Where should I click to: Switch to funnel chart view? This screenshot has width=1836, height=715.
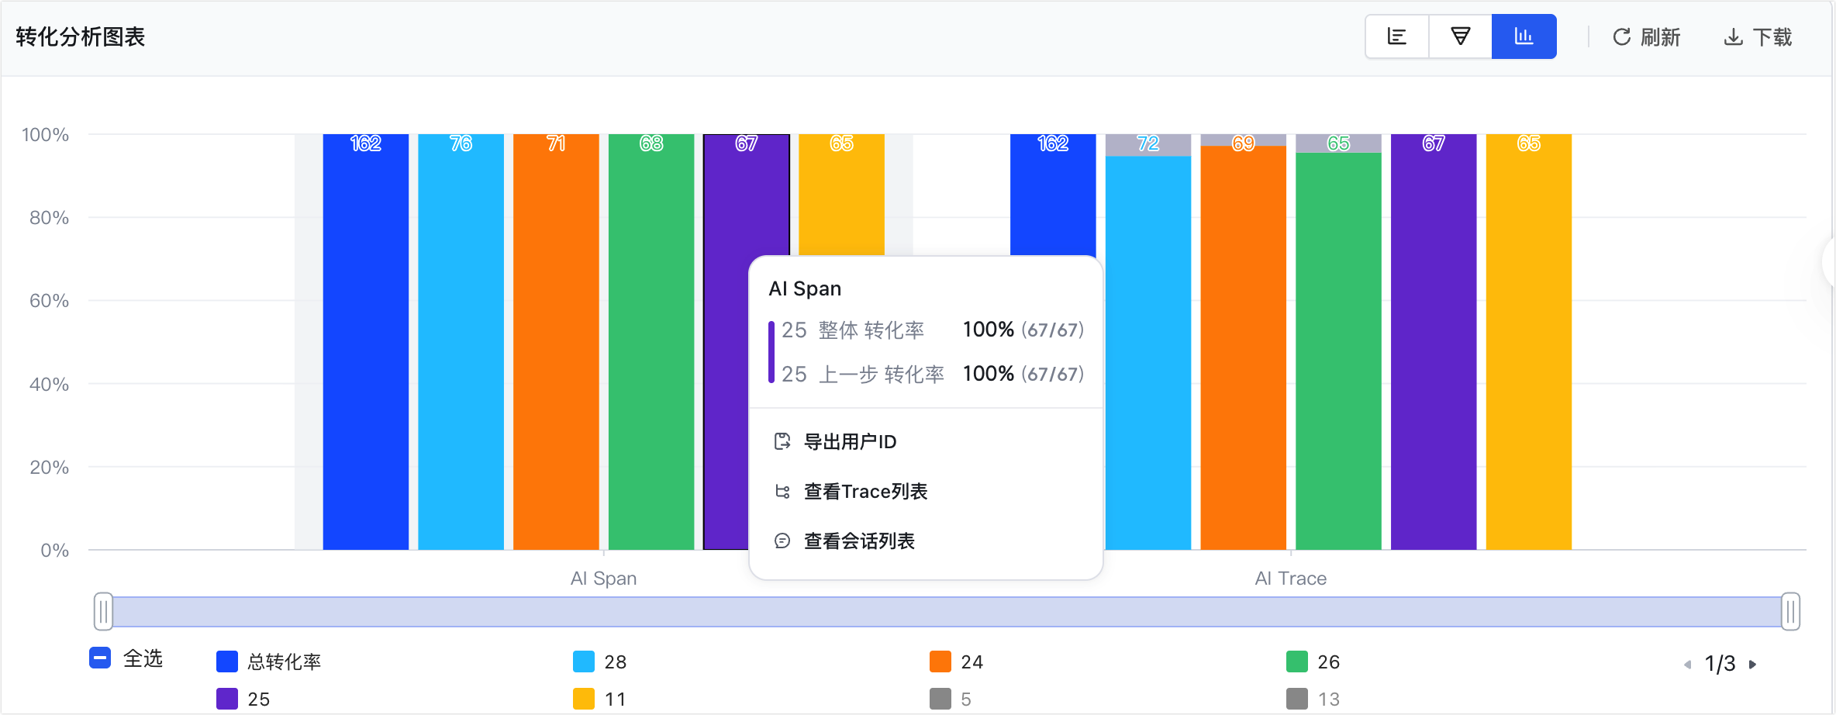[1461, 36]
